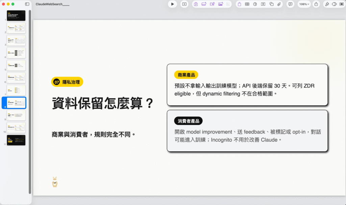This screenshot has width=346, height=205.
Task: Add a new slide
Action: 184,4
